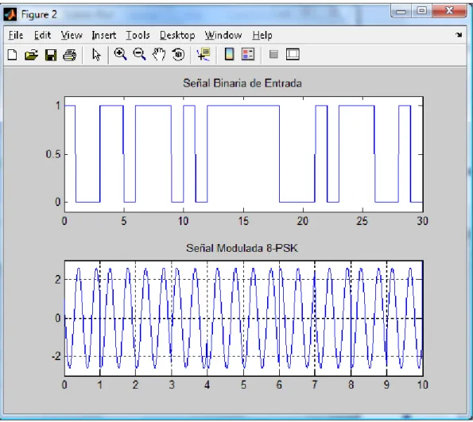Click the -2 y-axis label of lower plot
The image size is (473, 422).
tap(56, 357)
